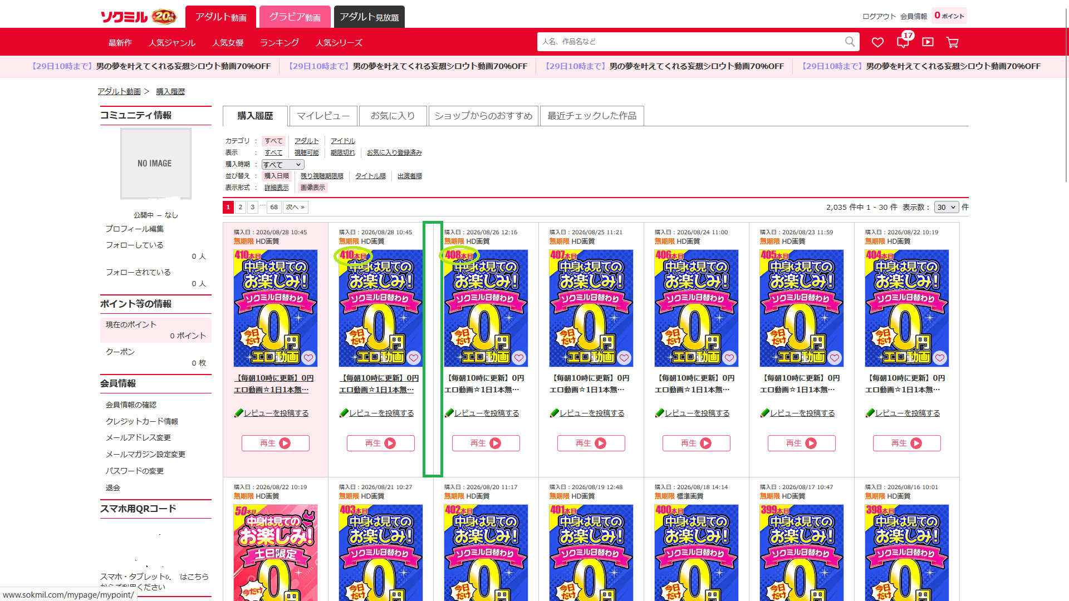This screenshot has width=1069, height=601.
Task: Open thumbnail of 407本目 item
Action: 591,308
